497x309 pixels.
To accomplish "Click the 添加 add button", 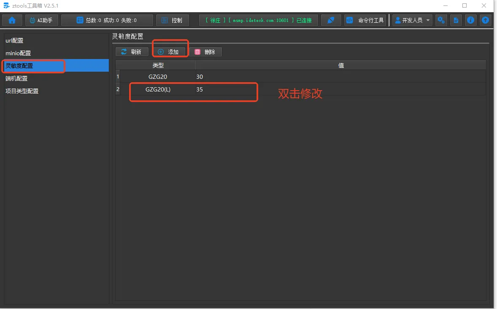I will [x=169, y=52].
